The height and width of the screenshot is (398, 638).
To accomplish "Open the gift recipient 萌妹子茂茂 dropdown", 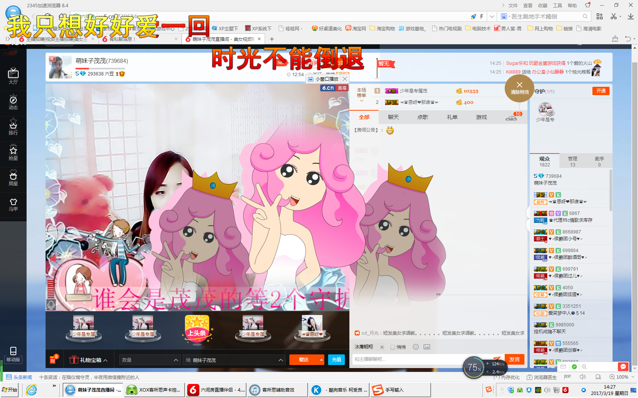I will (234, 360).
